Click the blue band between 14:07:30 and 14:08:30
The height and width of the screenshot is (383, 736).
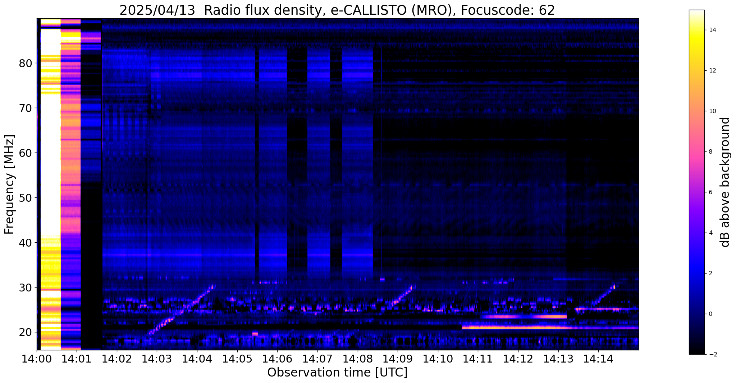[x=358, y=163]
